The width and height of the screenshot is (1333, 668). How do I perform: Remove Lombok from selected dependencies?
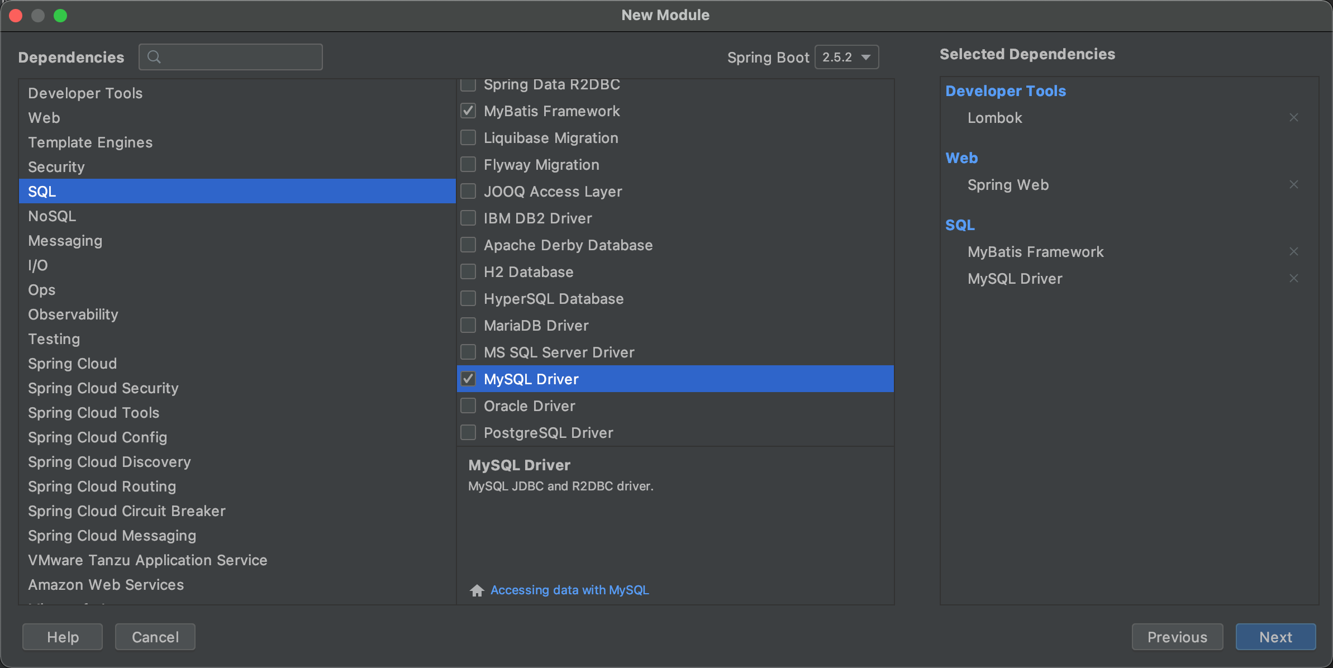click(1293, 117)
